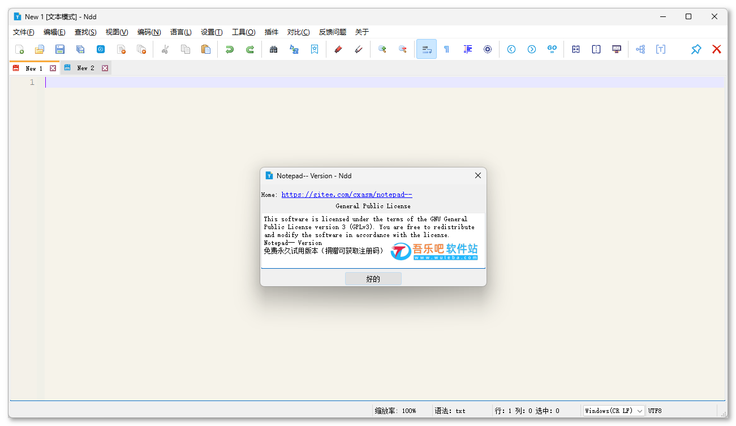Open the 工具(O) menu
736x426 pixels.
pyautogui.click(x=244, y=32)
